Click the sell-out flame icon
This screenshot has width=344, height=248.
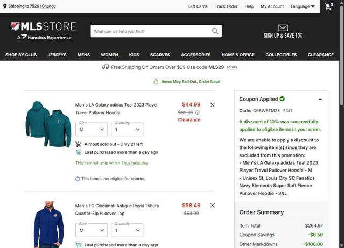(x=156, y=82)
